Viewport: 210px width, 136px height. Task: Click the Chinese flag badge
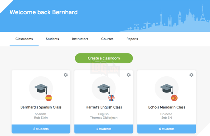click(174, 98)
